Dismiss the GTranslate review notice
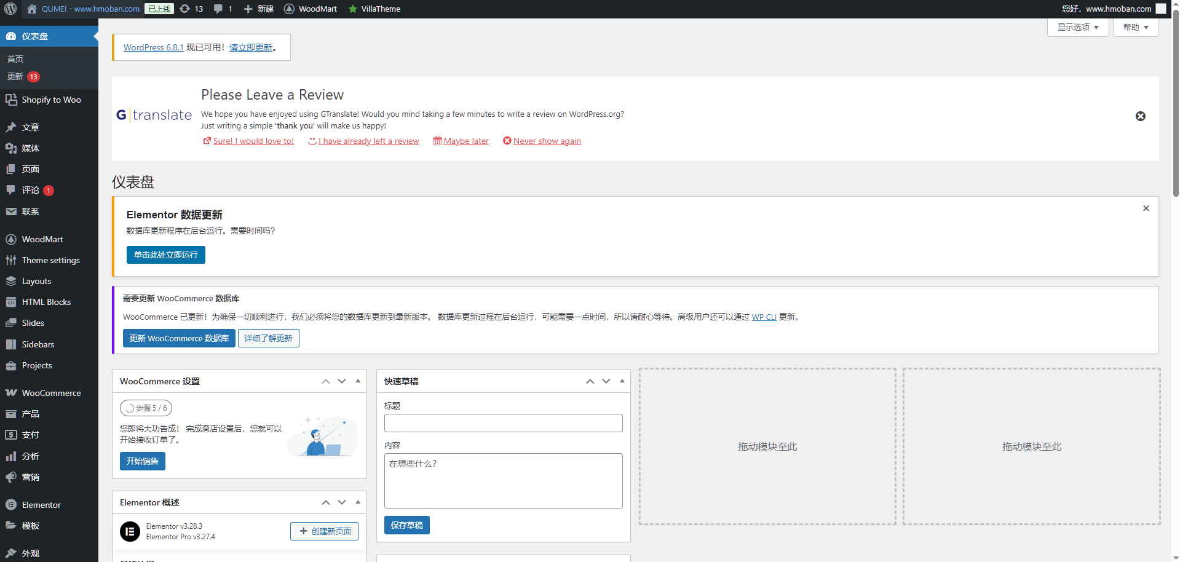This screenshot has height=562, width=1180. coord(1141,116)
